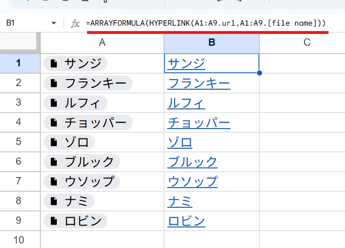Open the チョッパー hyperlink in column B
Screen dimensions: 345x248
tap(199, 123)
